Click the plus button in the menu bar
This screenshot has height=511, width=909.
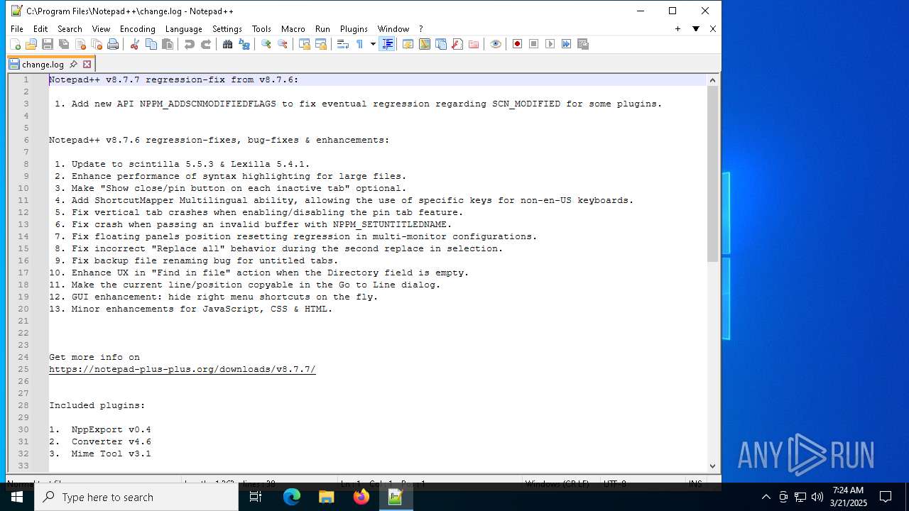pos(677,29)
